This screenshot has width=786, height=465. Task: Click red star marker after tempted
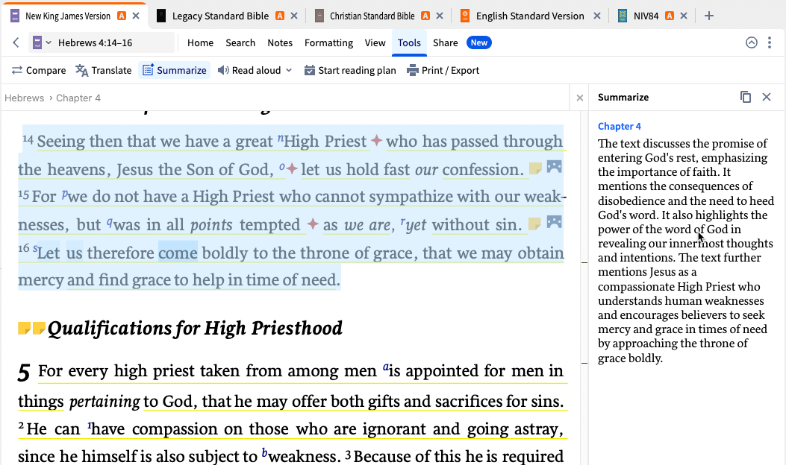pyautogui.click(x=313, y=224)
